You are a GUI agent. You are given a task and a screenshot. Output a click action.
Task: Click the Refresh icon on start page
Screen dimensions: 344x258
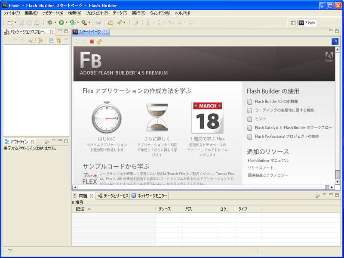pos(100,41)
